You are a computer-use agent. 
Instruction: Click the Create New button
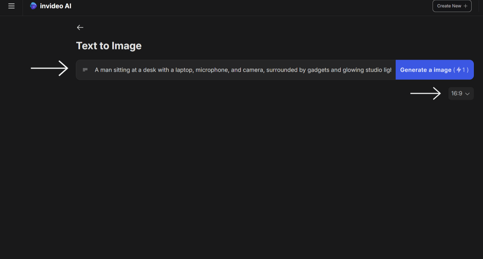tap(452, 6)
